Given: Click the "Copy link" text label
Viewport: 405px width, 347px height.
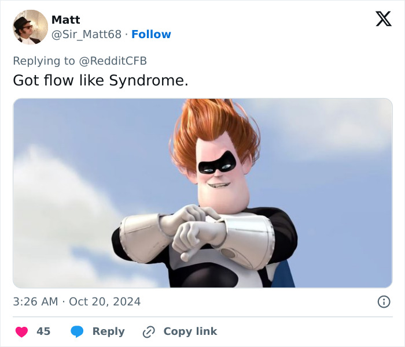Looking at the screenshot, I should point(190,331).
